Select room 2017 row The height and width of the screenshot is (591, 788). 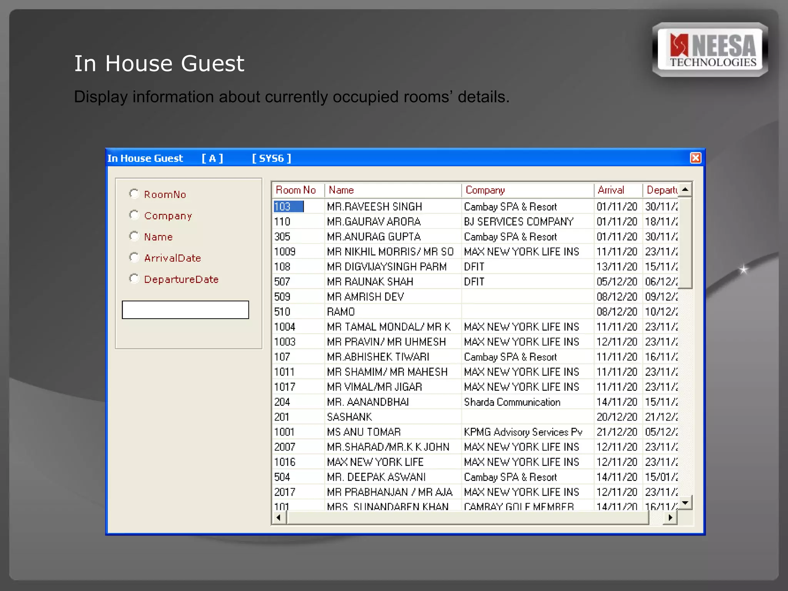click(476, 492)
